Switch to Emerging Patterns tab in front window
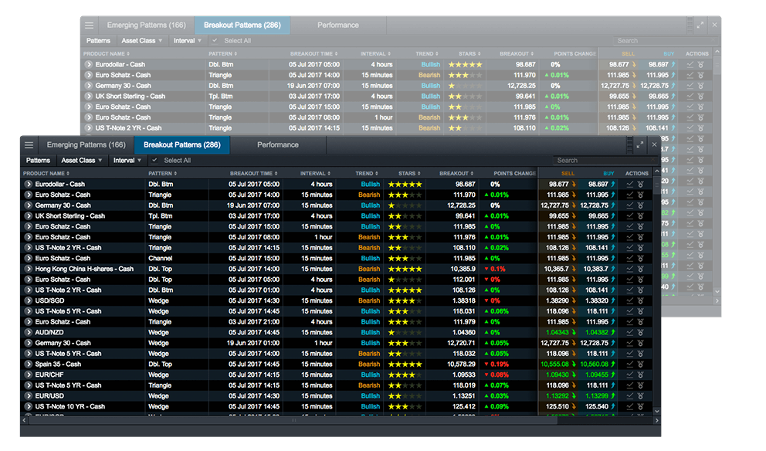Screen dimensions: 766x451 [86, 145]
